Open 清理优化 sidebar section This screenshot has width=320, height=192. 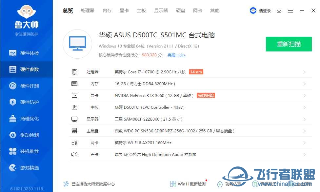[x=26, y=119]
